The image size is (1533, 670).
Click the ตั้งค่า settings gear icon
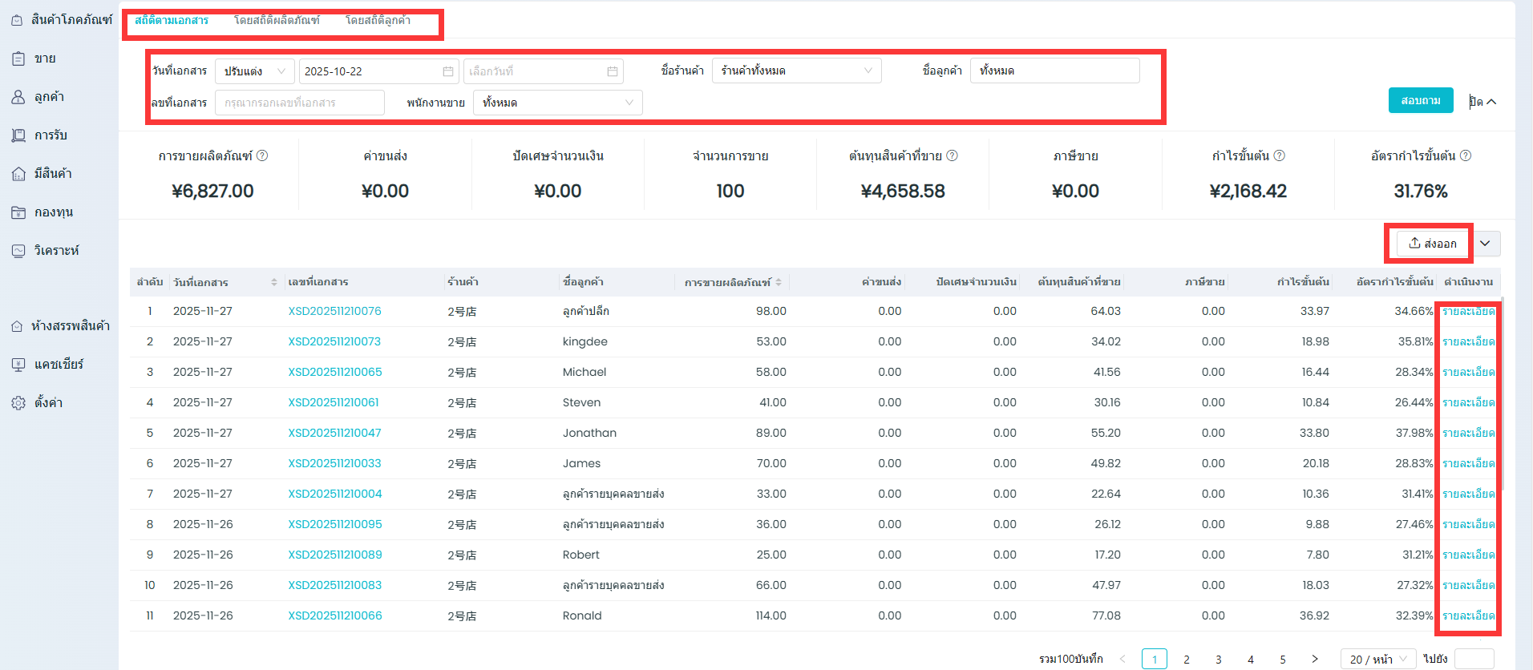coord(18,403)
